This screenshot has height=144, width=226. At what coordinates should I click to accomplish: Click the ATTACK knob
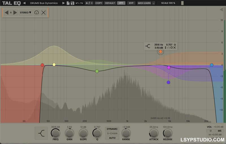click(x=154, y=133)
